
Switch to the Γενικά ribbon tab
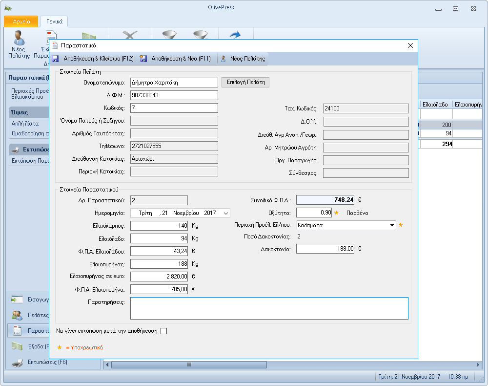coord(54,21)
